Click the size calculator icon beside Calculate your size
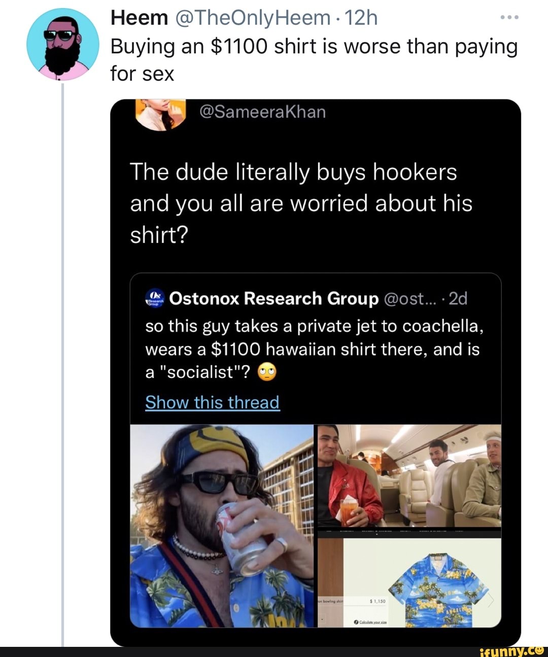This screenshot has height=657, width=548. pos(355,621)
